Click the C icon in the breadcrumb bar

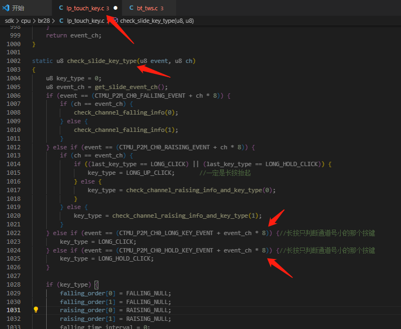point(61,21)
